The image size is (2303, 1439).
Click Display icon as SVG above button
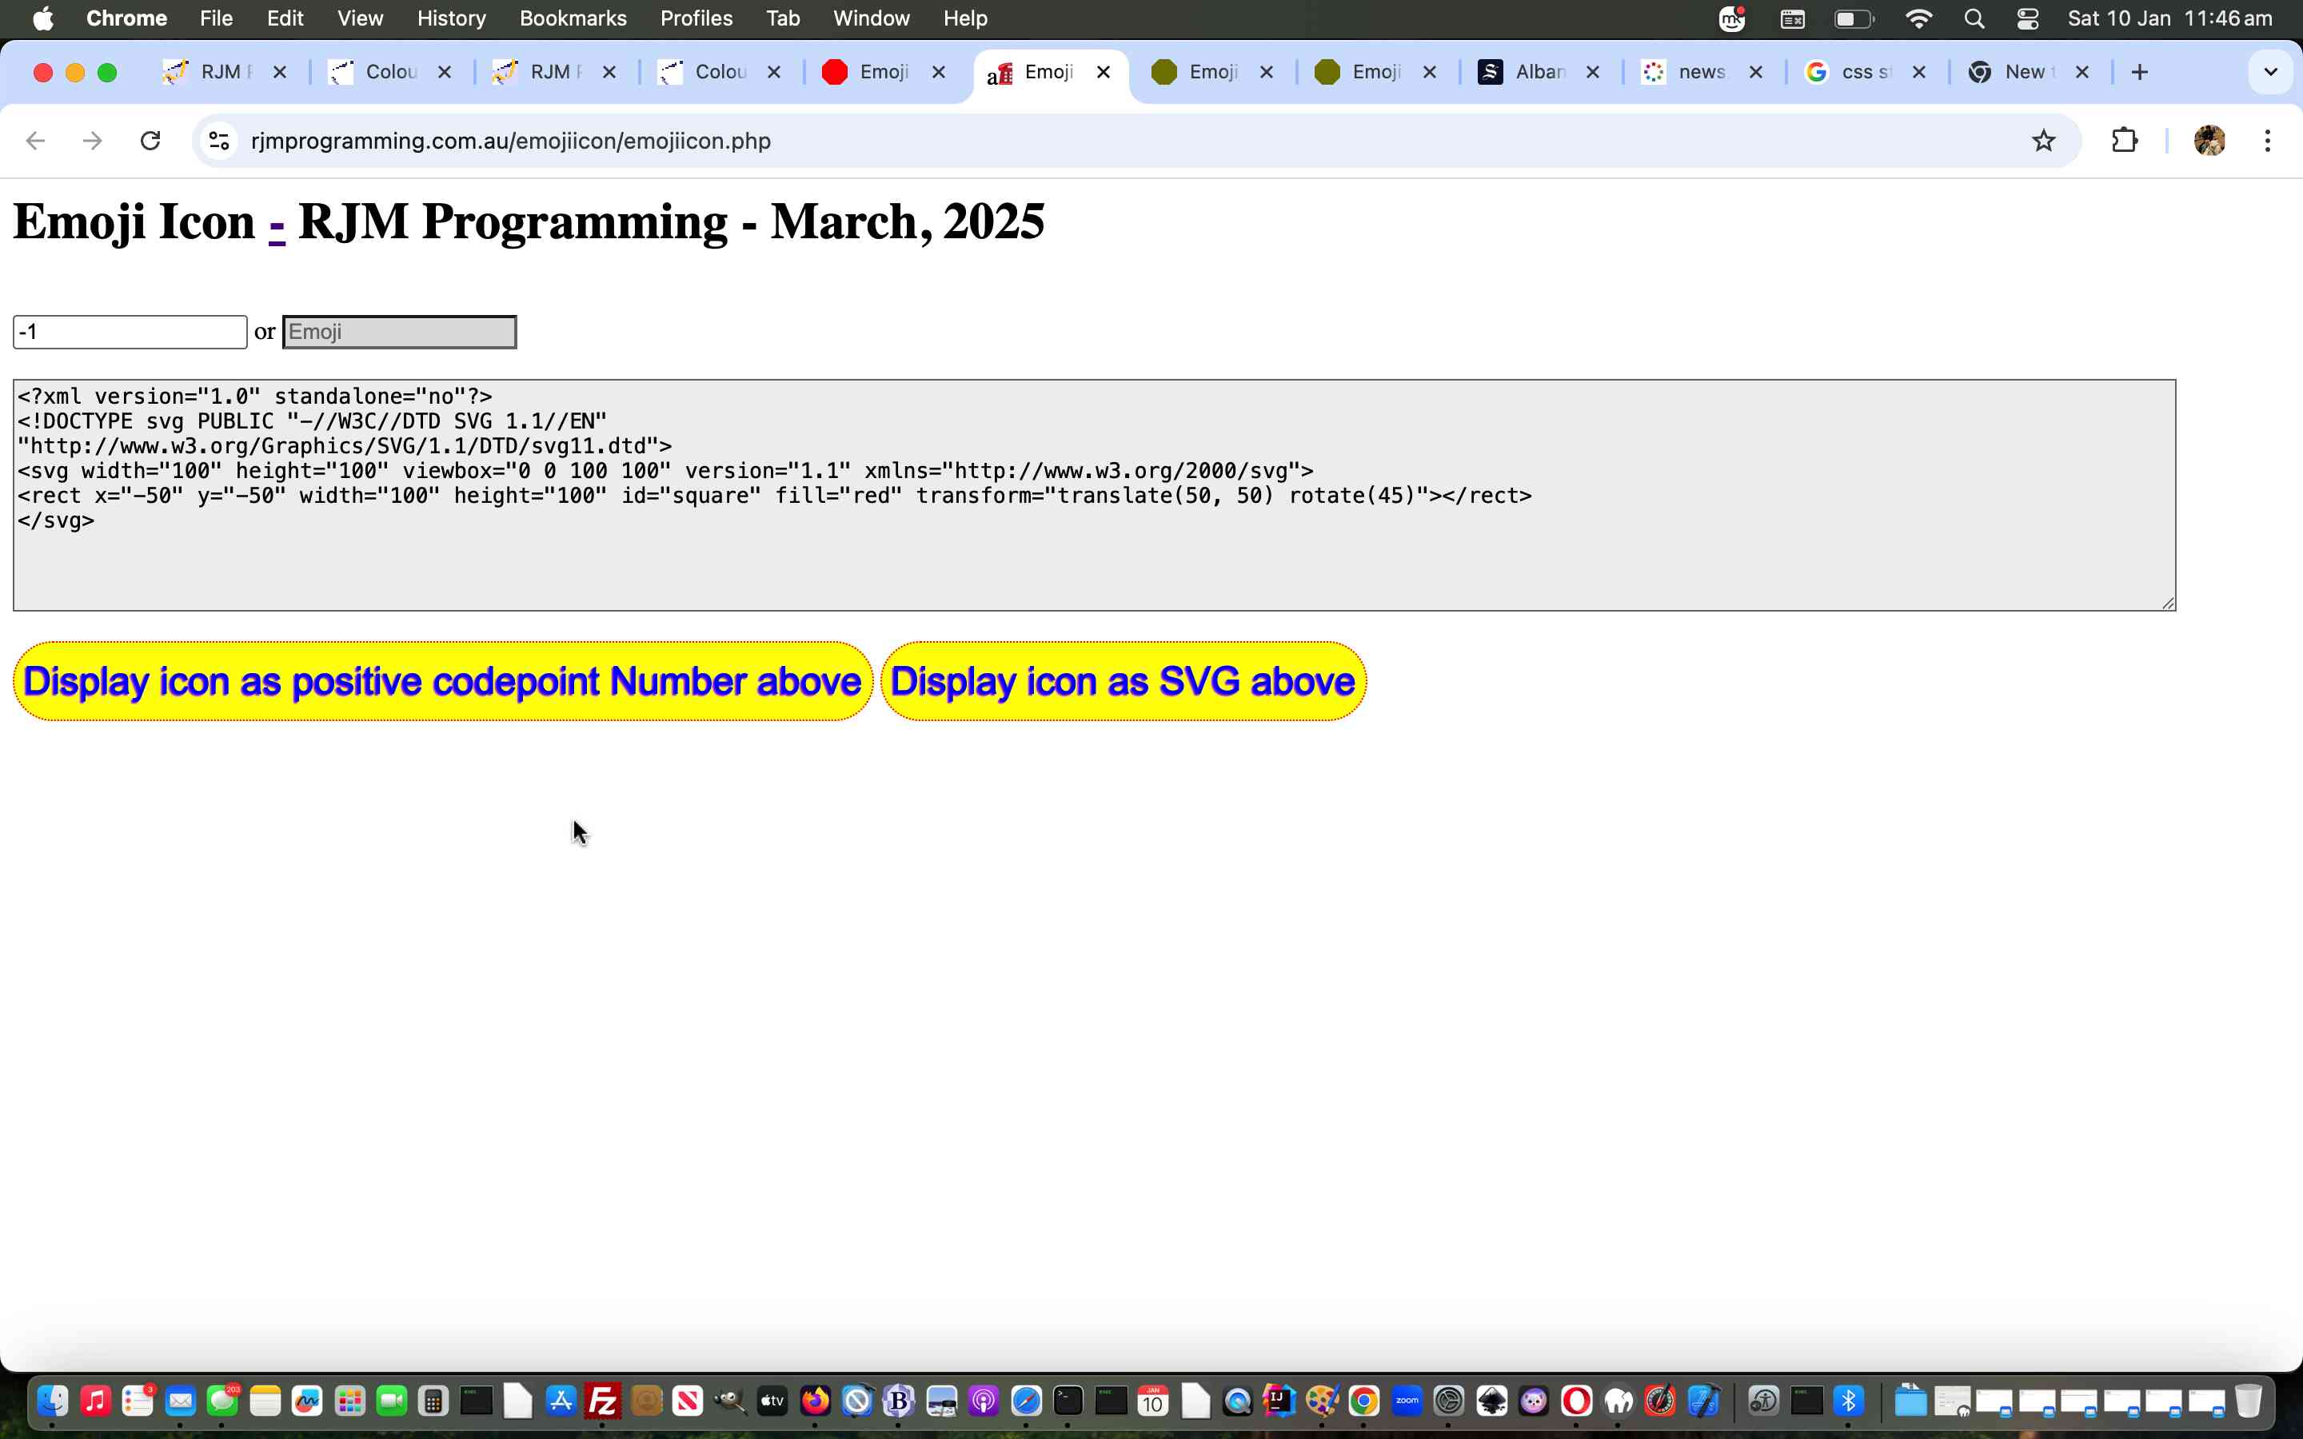pos(1123,681)
